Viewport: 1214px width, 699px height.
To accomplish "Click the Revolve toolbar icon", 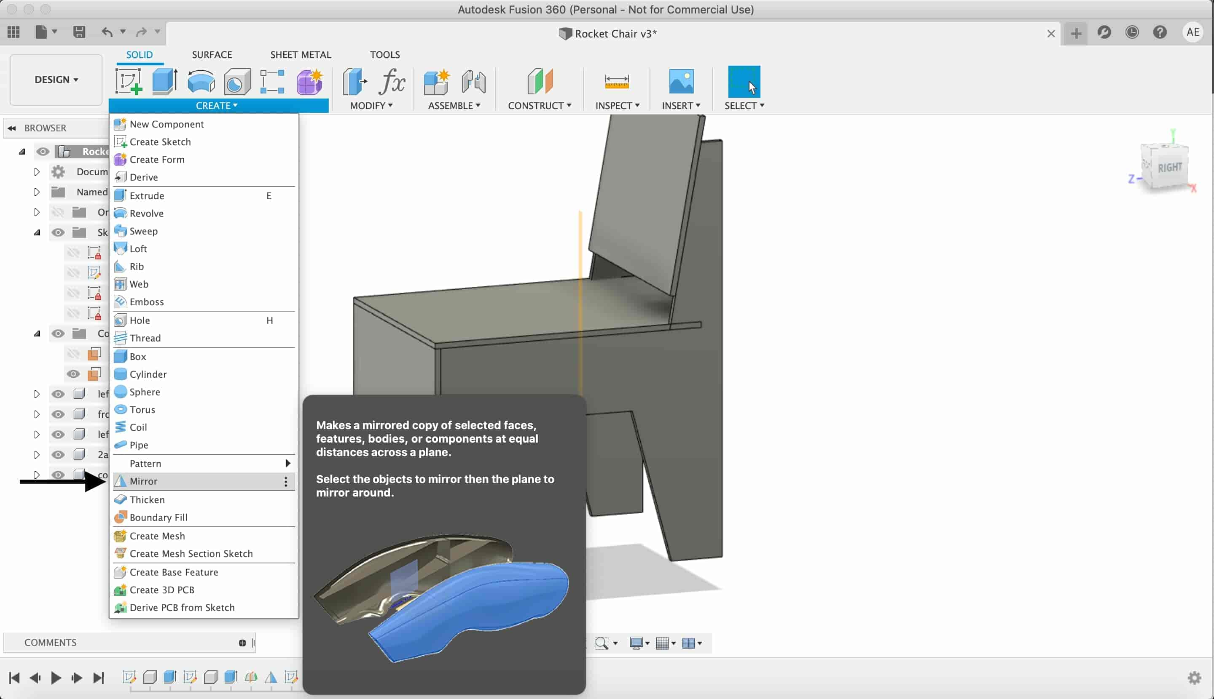I will 201,81.
